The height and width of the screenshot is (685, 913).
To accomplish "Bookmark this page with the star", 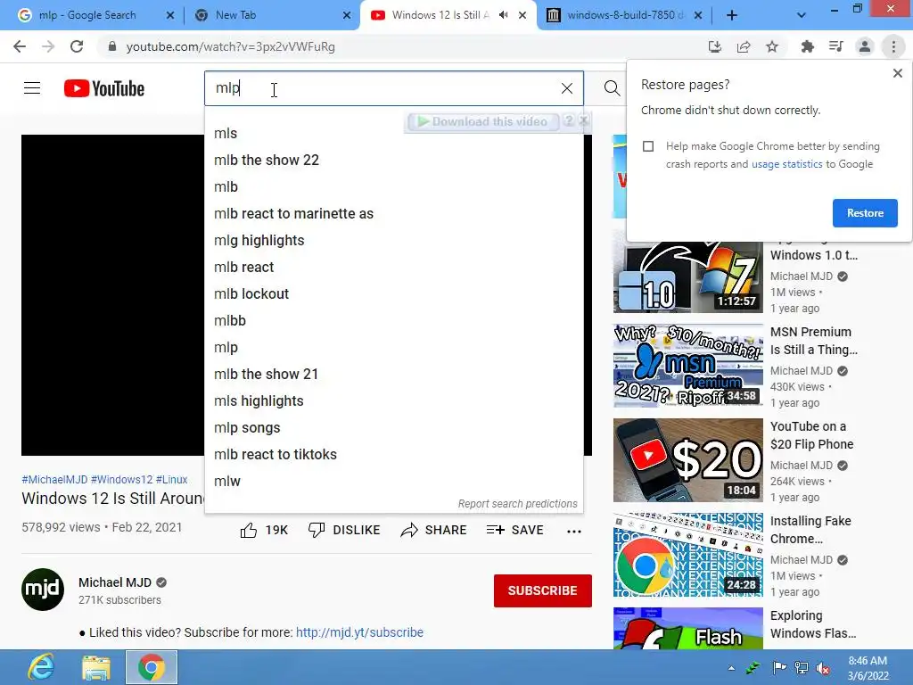I will click(771, 46).
